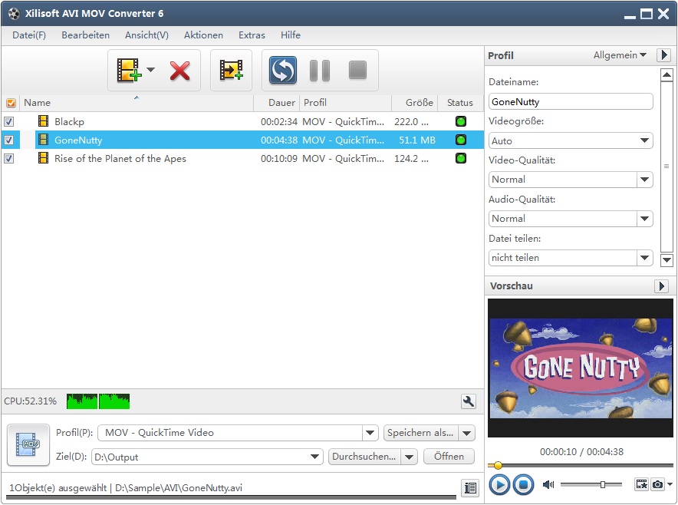Click the log list icon in status bar
This screenshot has width=678, height=505.
pos(469,487)
